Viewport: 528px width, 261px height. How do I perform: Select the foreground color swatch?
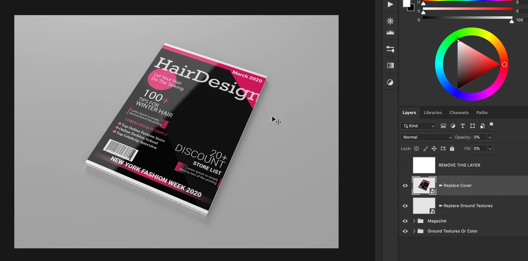(x=406, y=4)
